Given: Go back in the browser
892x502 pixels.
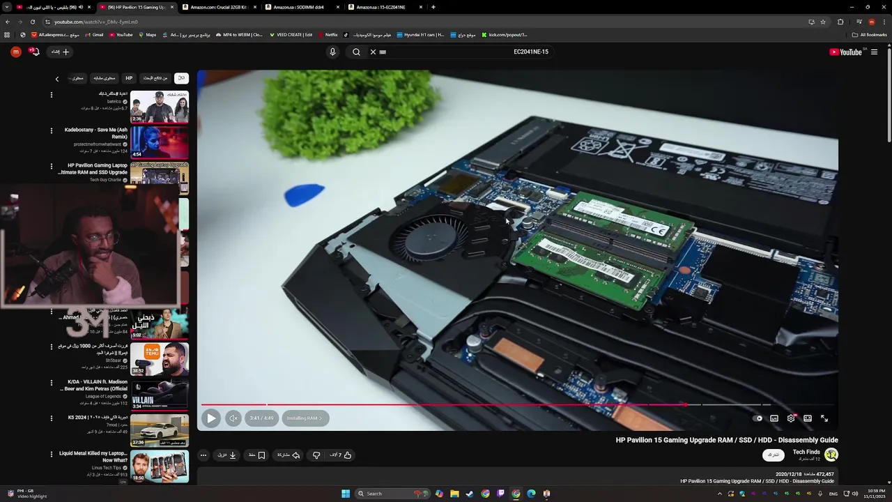Looking at the screenshot, I should tap(8, 22).
